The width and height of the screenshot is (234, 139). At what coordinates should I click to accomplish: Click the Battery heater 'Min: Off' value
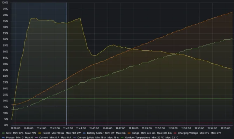pos(110,133)
